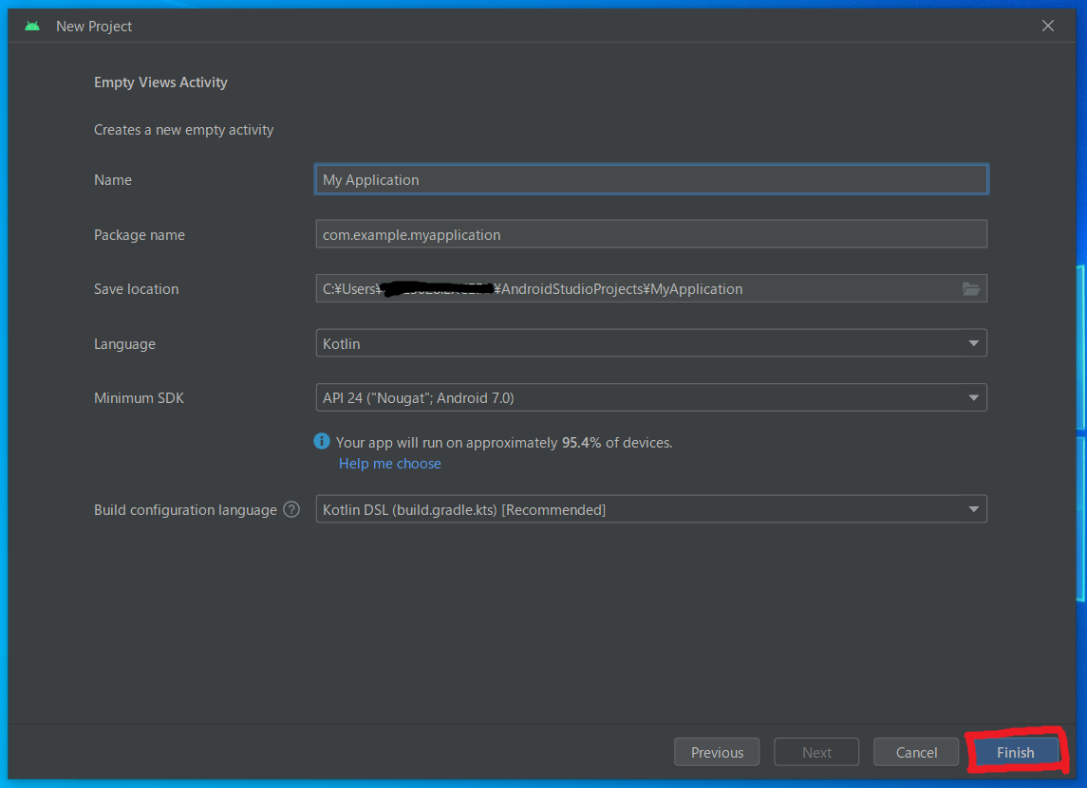Image resolution: width=1087 pixels, height=788 pixels.
Task: Open the Language dropdown showing Kotlin
Action: coord(651,343)
